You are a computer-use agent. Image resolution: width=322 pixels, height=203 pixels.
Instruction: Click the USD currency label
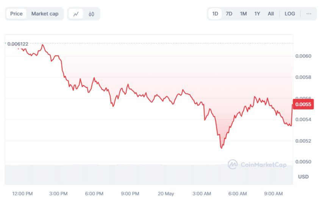point(303,177)
